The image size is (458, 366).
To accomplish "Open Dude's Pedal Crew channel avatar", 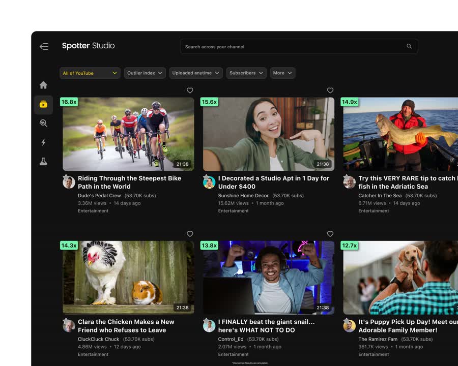I will pyautogui.click(x=69, y=182).
